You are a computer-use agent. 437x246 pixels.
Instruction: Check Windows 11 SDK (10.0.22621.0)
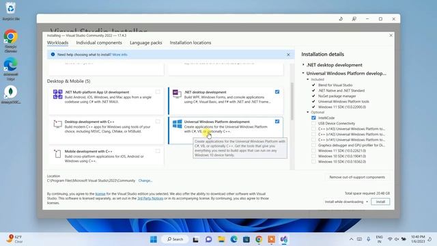pyautogui.click(x=313, y=150)
